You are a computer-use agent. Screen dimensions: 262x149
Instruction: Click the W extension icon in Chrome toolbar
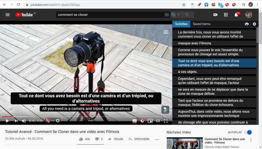tap(193, 5)
